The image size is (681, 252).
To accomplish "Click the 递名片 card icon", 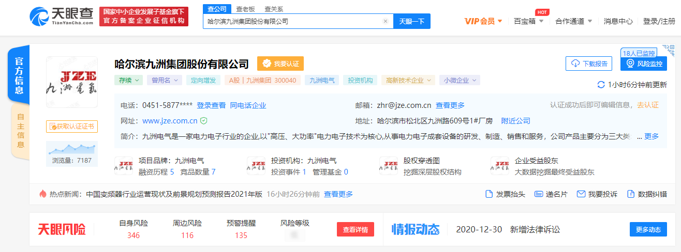I will pos(539,194).
